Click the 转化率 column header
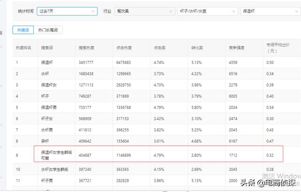 pos(197,48)
